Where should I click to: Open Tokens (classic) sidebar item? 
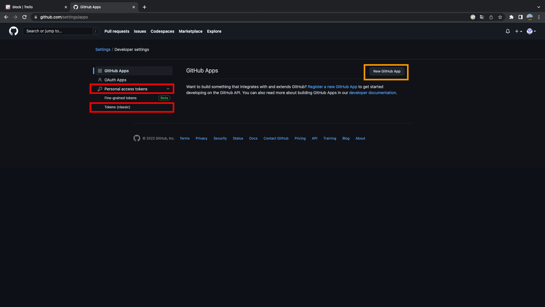pyautogui.click(x=117, y=107)
